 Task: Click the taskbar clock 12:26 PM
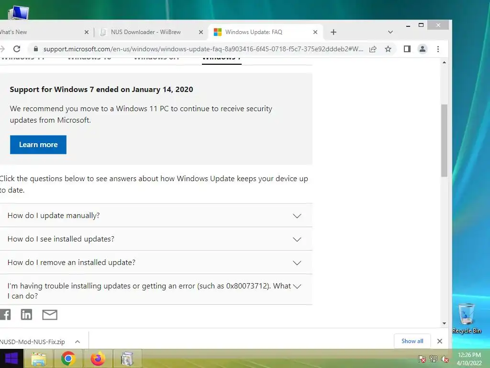[x=469, y=359]
